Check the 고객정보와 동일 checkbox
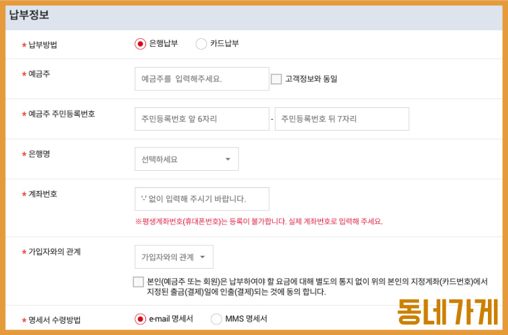508x335 pixels. tap(276, 79)
